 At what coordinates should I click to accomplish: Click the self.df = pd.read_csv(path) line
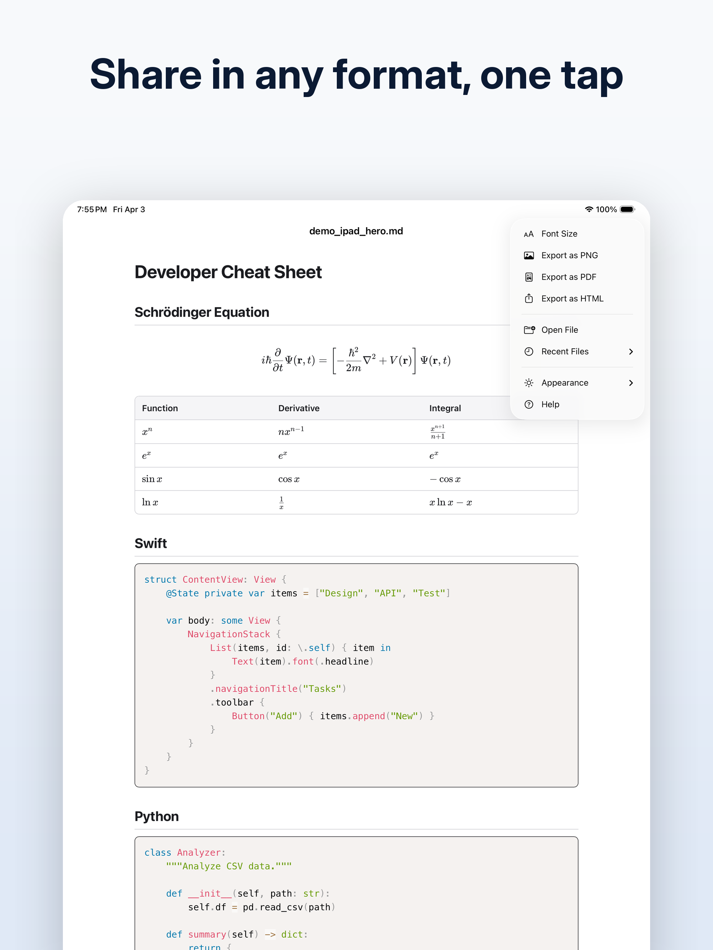tap(261, 907)
